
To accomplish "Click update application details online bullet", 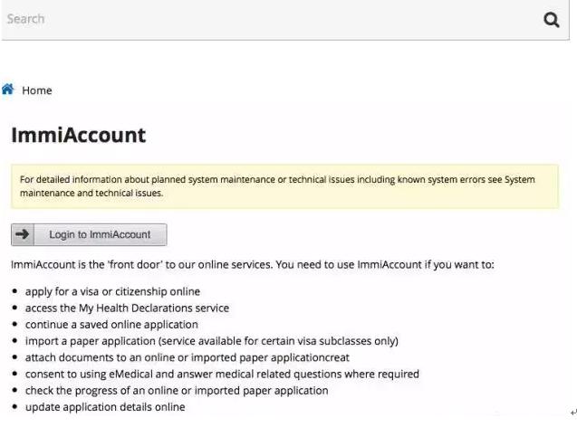I will coord(105,407).
